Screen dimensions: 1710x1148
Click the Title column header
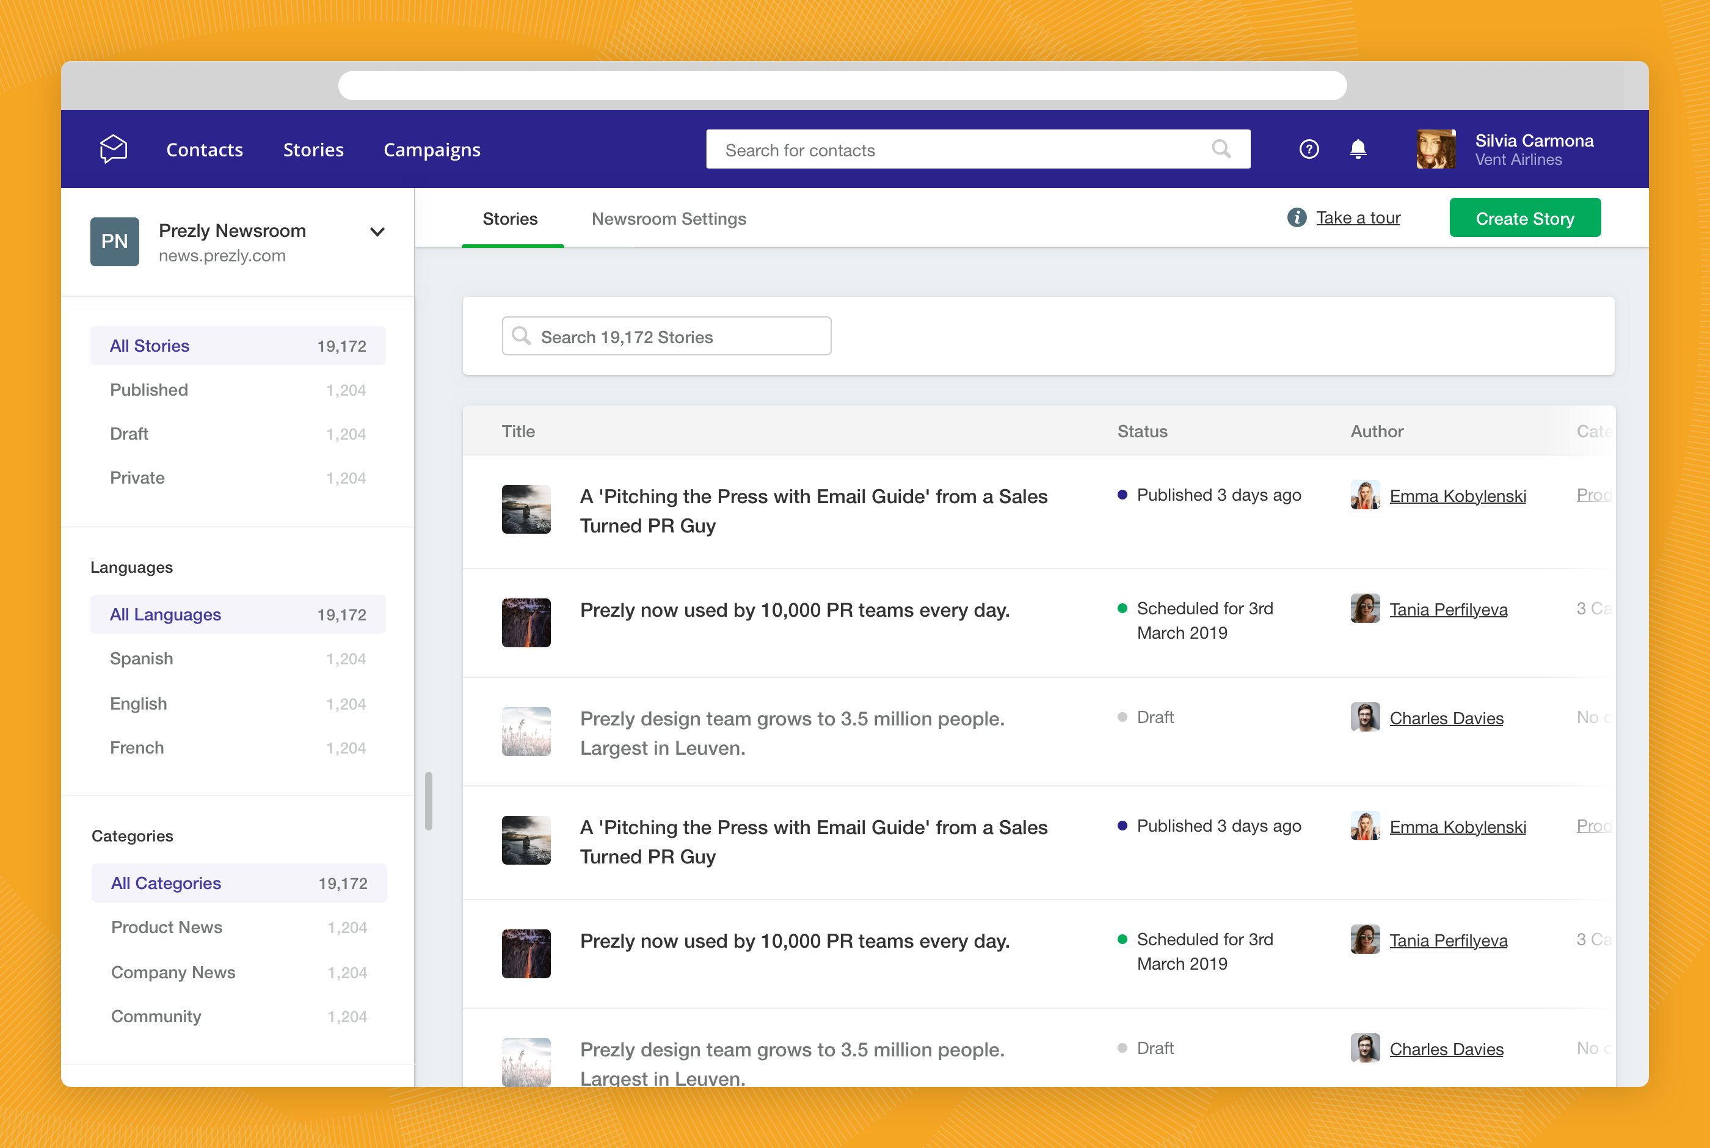coord(518,431)
